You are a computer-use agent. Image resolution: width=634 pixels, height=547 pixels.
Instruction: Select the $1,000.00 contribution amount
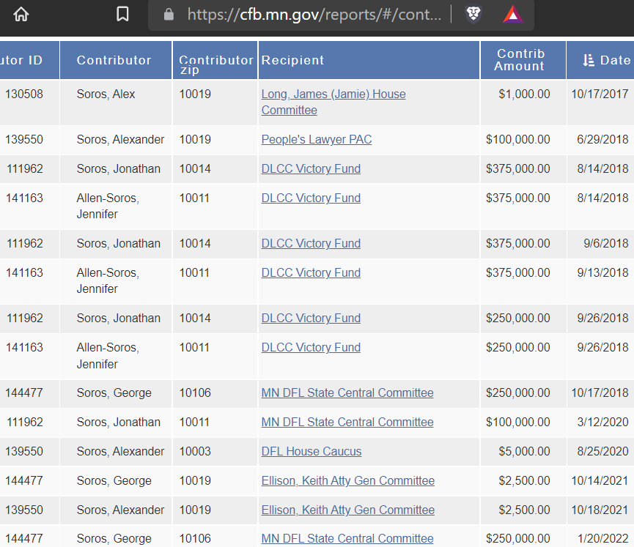pos(524,94)
